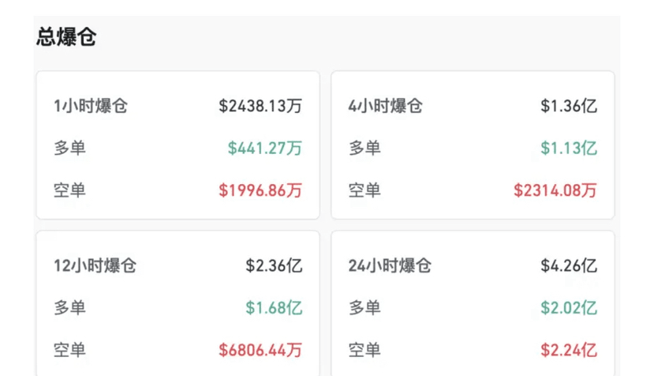Open the 24小时爆仓 card title

390,265
